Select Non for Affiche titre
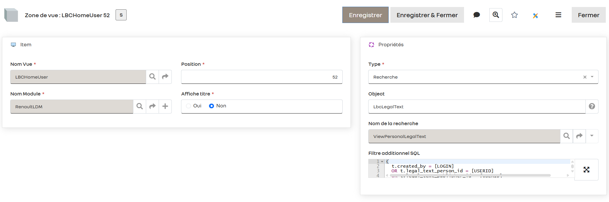 pos(212,106)
